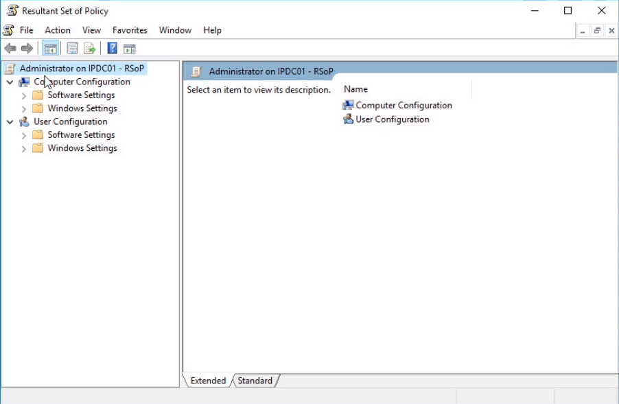
Task: Open the Action menu
Action: (58, 30)
